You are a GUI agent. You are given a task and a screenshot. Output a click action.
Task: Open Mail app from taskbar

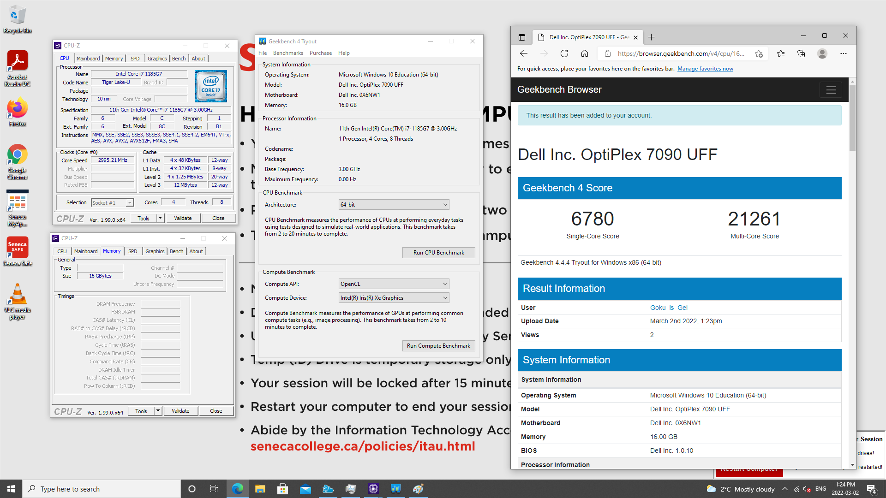(x=305, y=489)
